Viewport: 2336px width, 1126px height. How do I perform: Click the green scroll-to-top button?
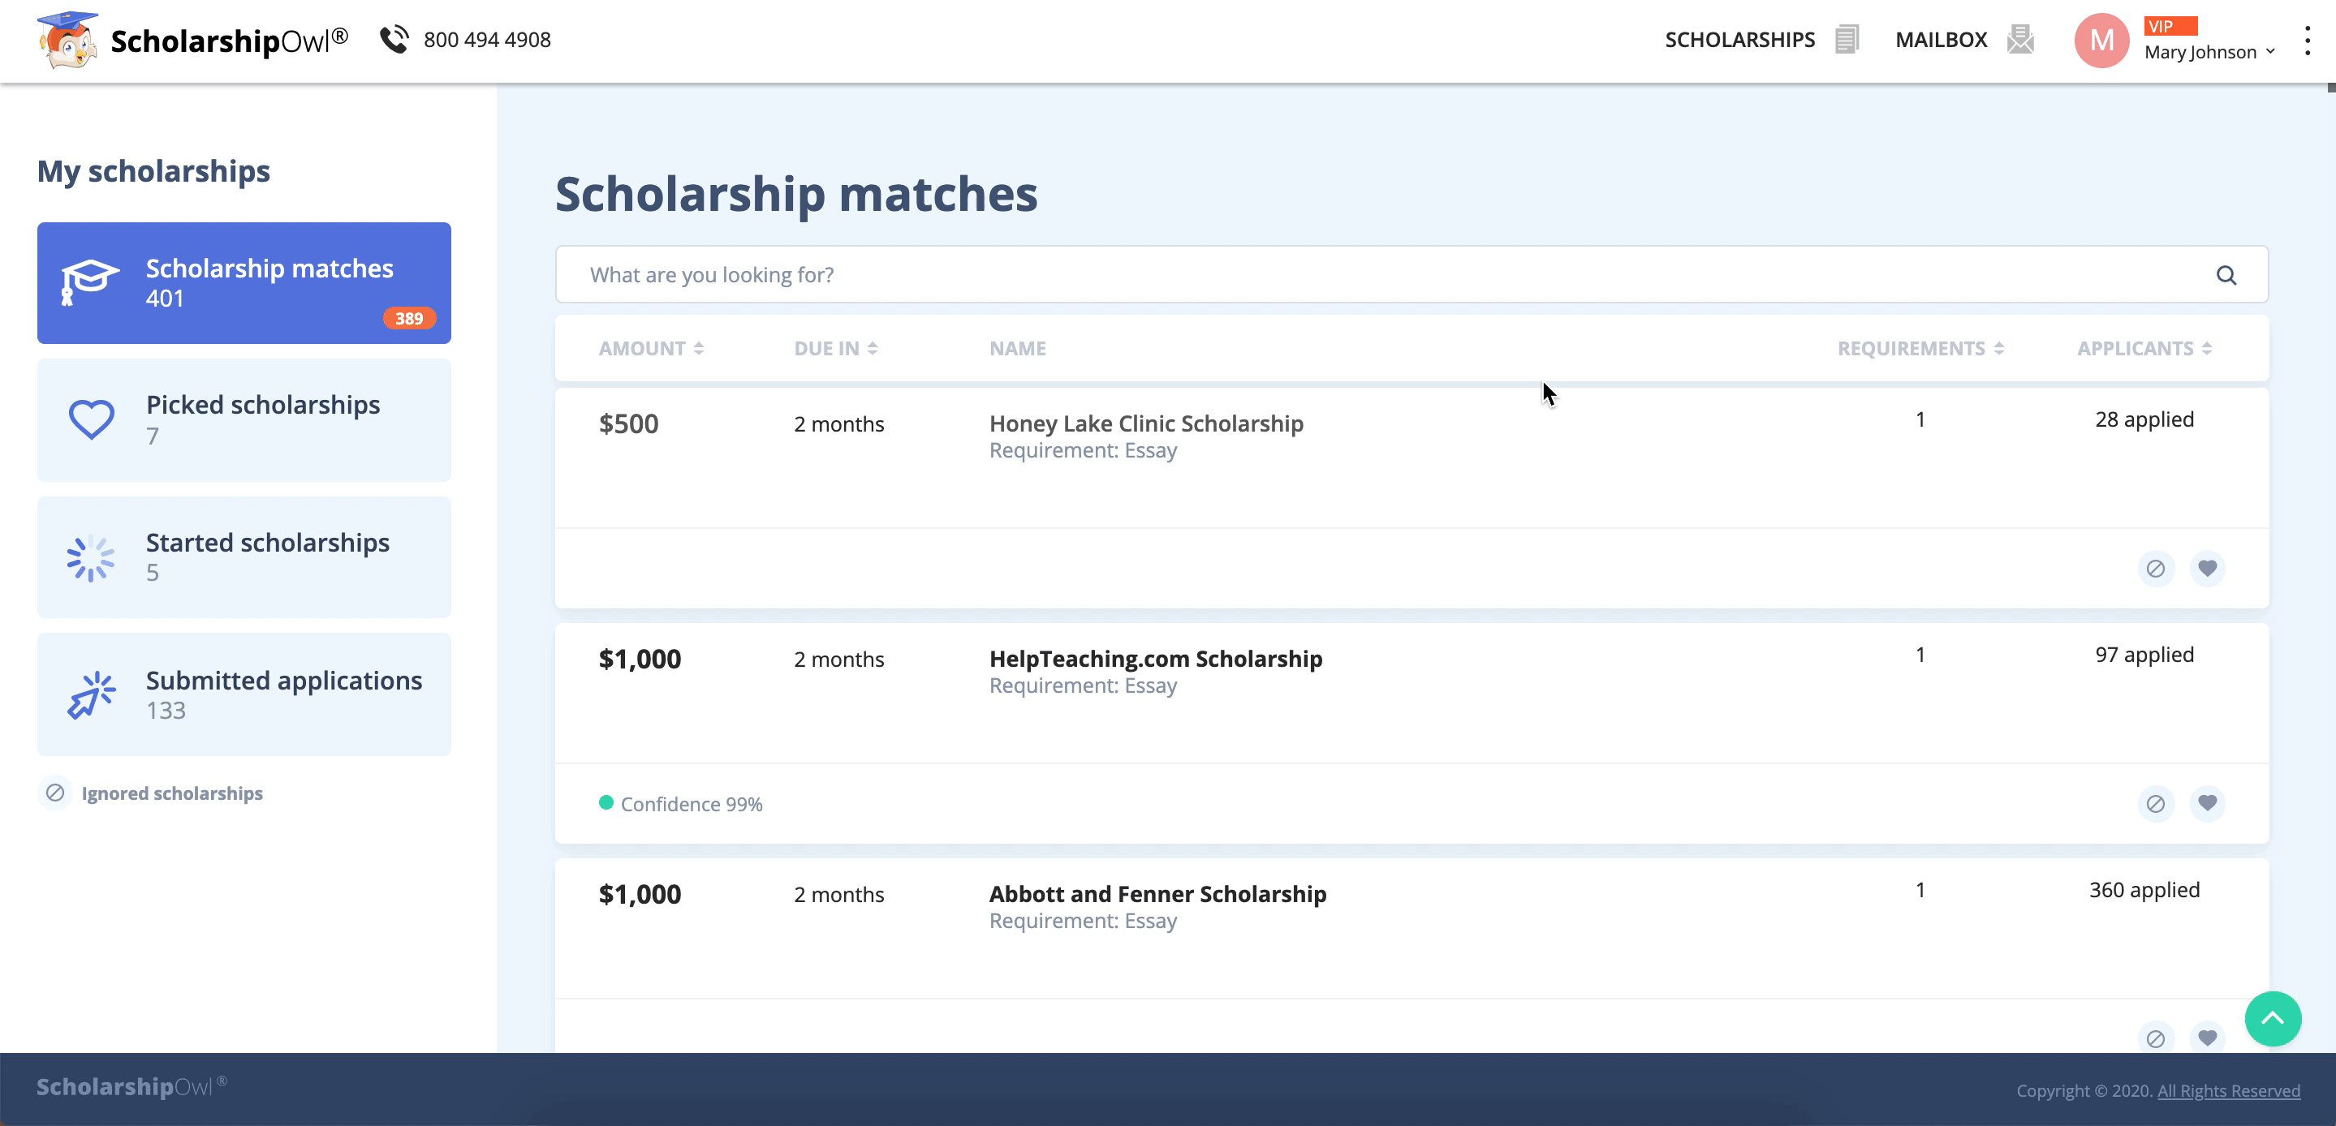click(x=2273, y=1018)
